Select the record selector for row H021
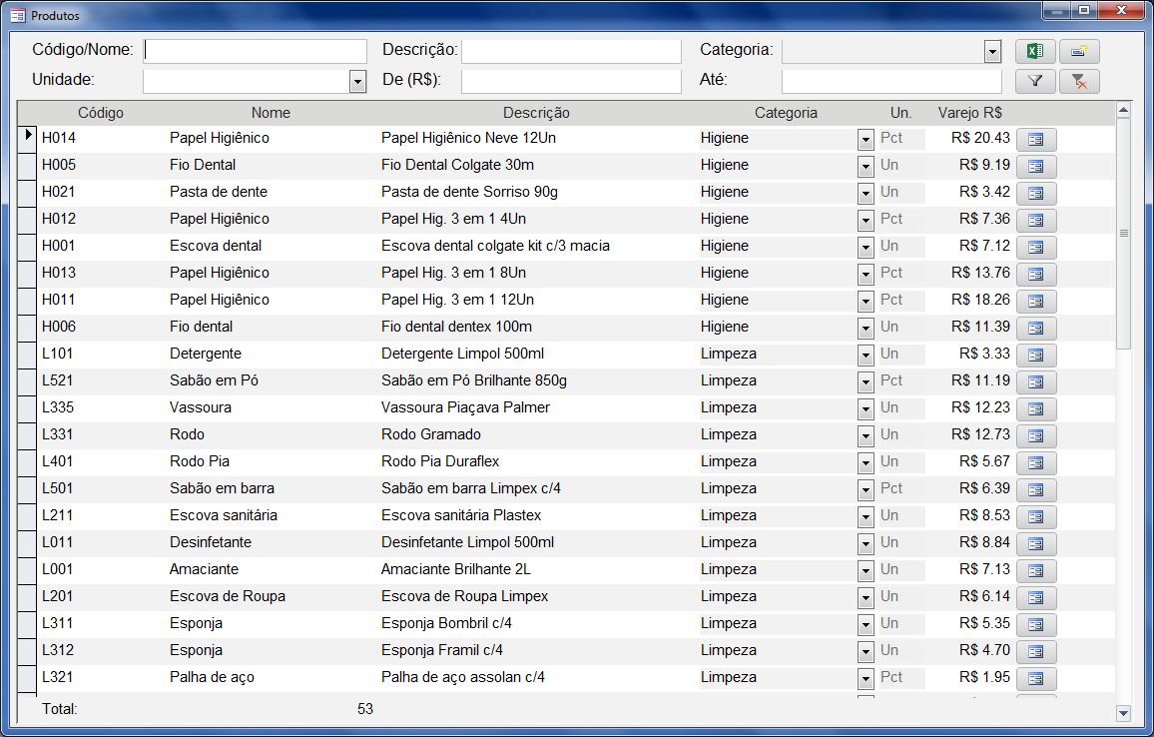Viewport: 1154px width, 737px height. click(x=27, y=192)
